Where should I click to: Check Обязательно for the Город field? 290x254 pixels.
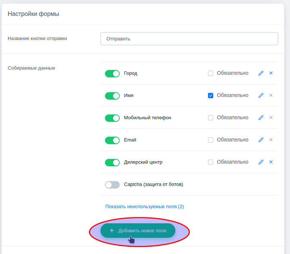(x=210, y=73)
